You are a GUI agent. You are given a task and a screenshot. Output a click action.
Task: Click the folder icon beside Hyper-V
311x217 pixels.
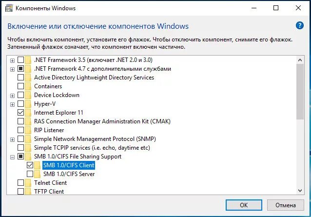coord(28,104)
